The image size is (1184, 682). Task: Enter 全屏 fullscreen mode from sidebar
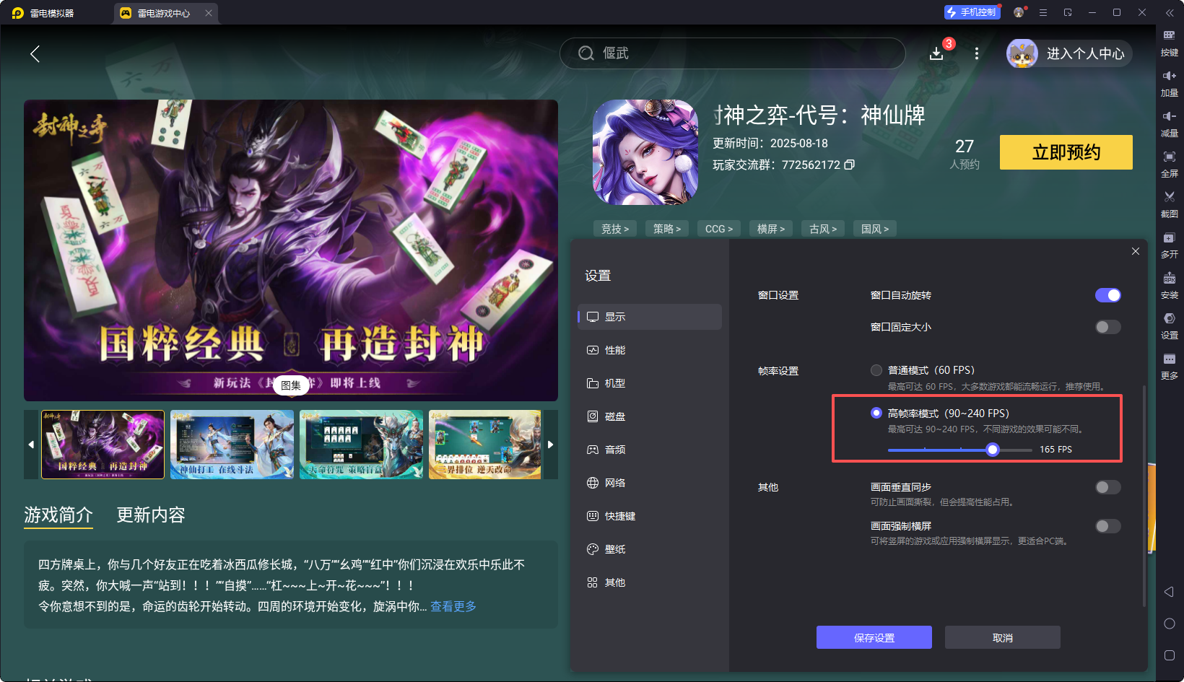click(x=1170, y=163)
